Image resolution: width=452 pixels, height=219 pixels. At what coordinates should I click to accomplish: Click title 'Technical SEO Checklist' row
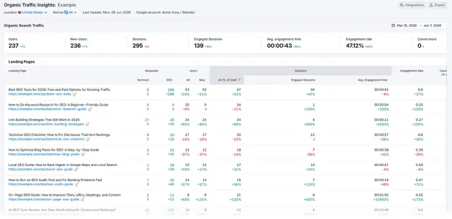pyautogui.click(x=59, y=135)
